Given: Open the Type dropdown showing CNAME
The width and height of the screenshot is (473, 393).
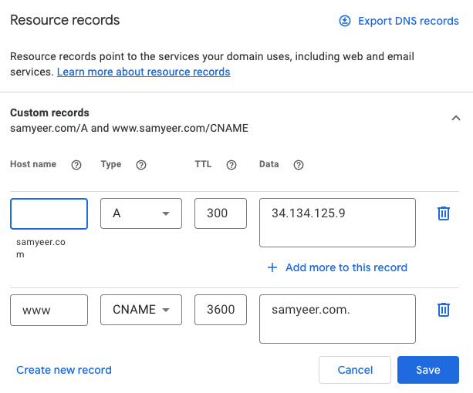Looking at the screenshot, I should (x=141, y=310).
